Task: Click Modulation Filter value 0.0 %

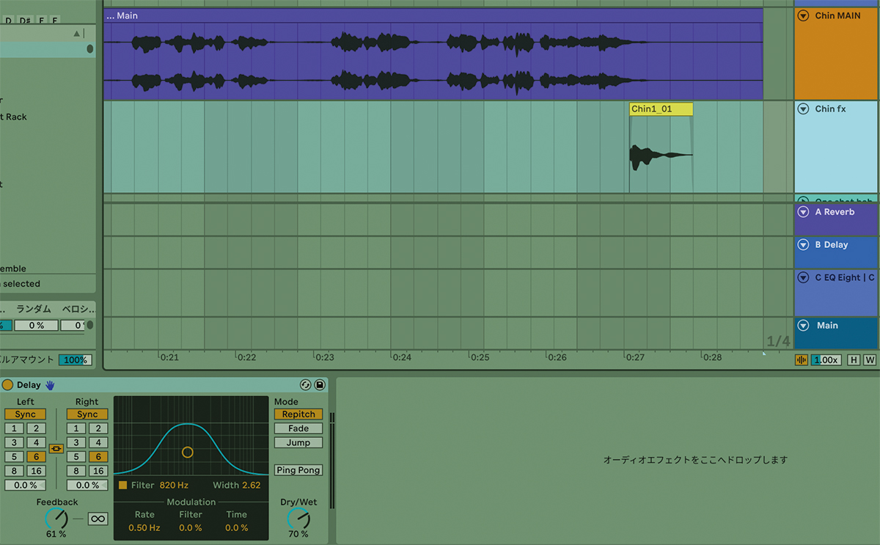Action: [191, 528]
